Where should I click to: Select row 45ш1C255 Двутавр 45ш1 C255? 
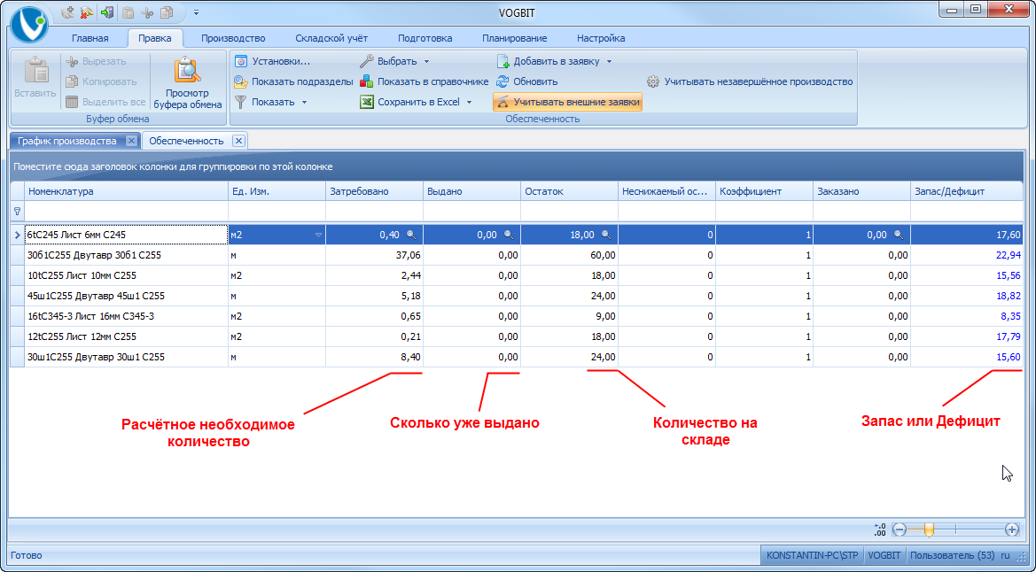pyautogui.click(x=518, y=296)
